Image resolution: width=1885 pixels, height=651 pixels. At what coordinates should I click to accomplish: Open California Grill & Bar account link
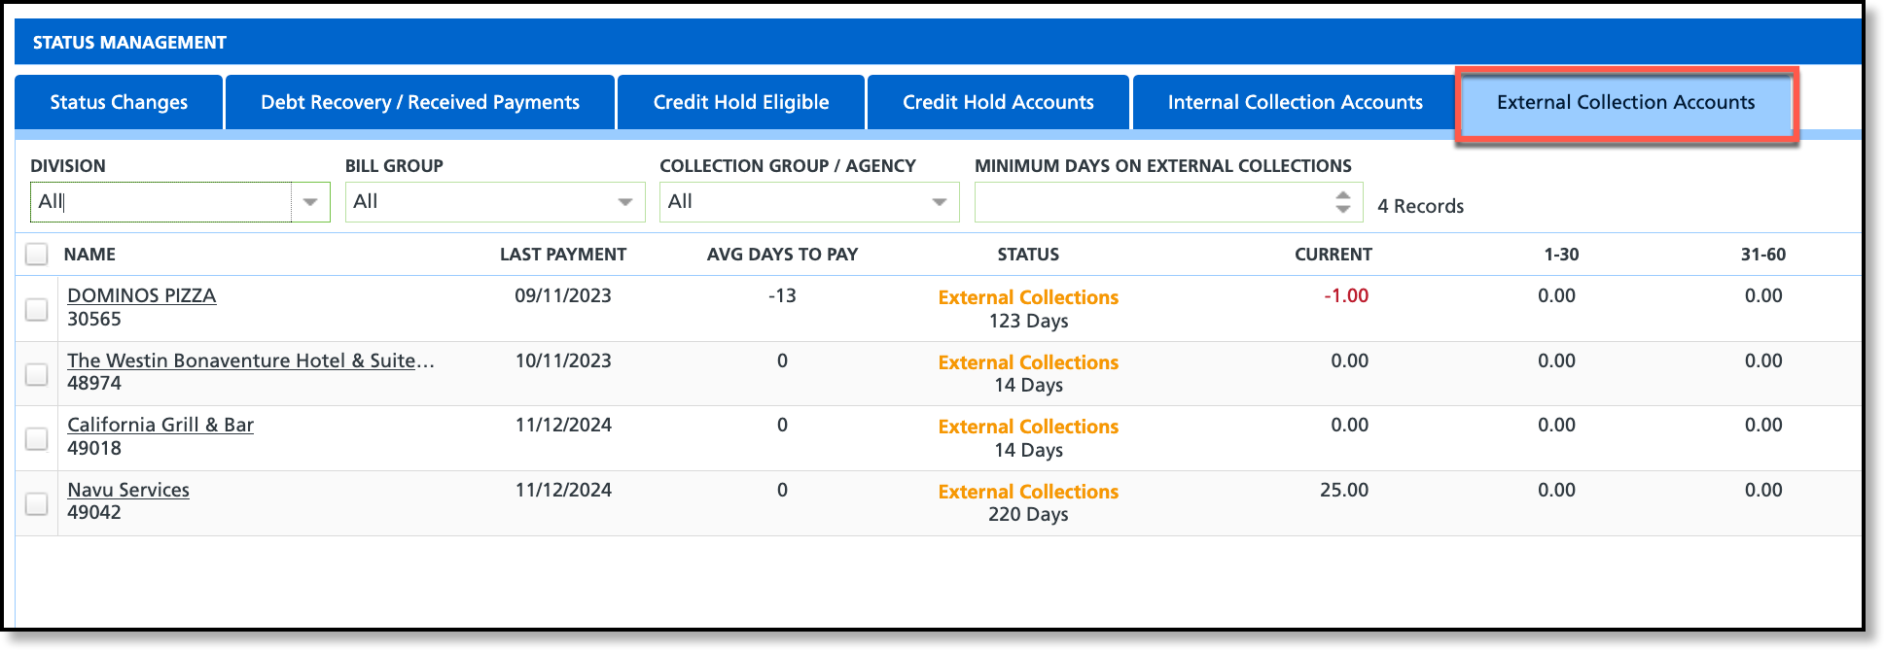(x=160, y=425)
